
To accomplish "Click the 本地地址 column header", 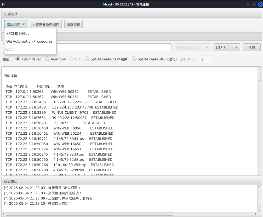I will [21, 87].
